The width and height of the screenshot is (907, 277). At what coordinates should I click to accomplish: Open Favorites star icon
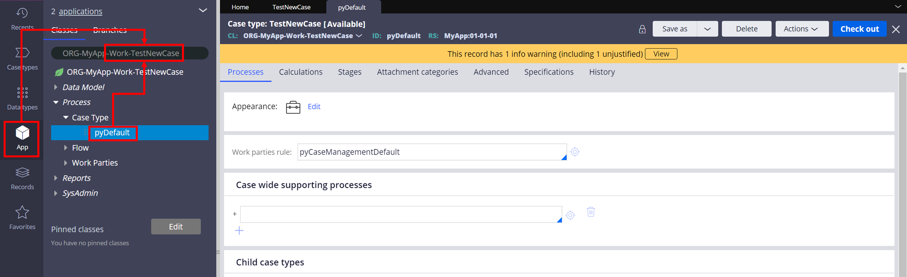pyautogui.click(x=22, y=212)
